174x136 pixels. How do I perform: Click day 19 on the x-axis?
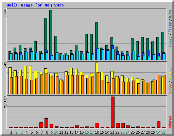point(102,132)
